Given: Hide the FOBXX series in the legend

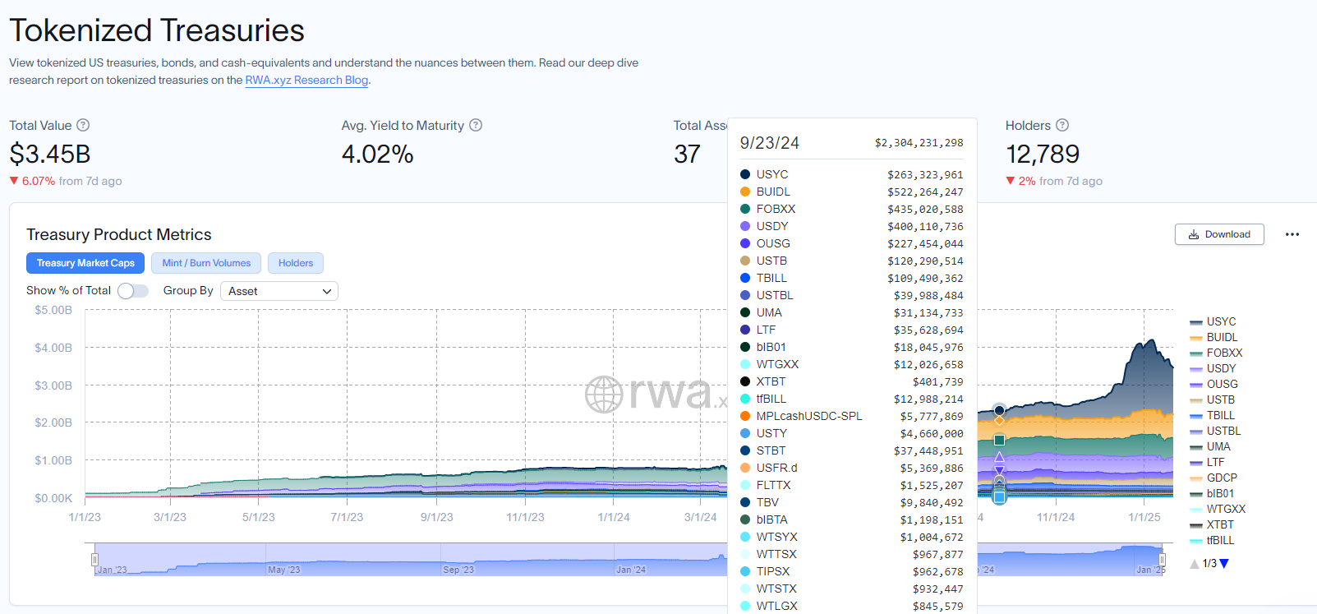Looking at the screenshot, I should click(1223, 353).
